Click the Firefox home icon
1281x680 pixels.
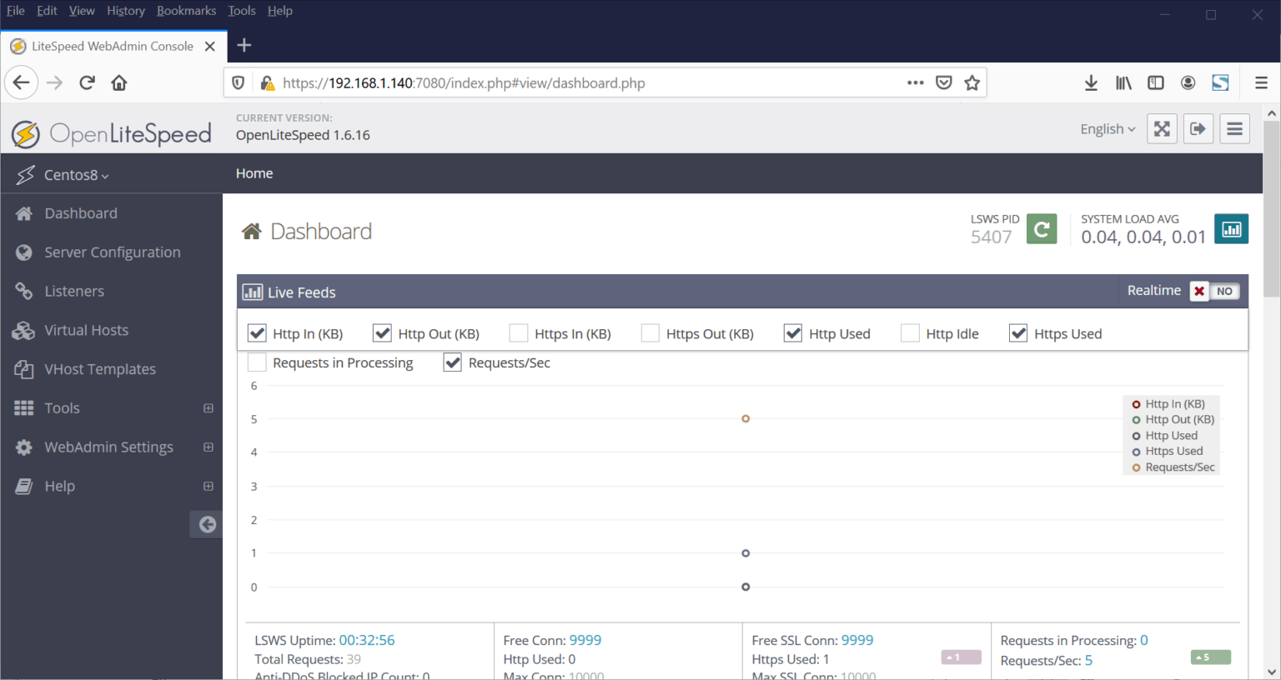pos(119,82)
